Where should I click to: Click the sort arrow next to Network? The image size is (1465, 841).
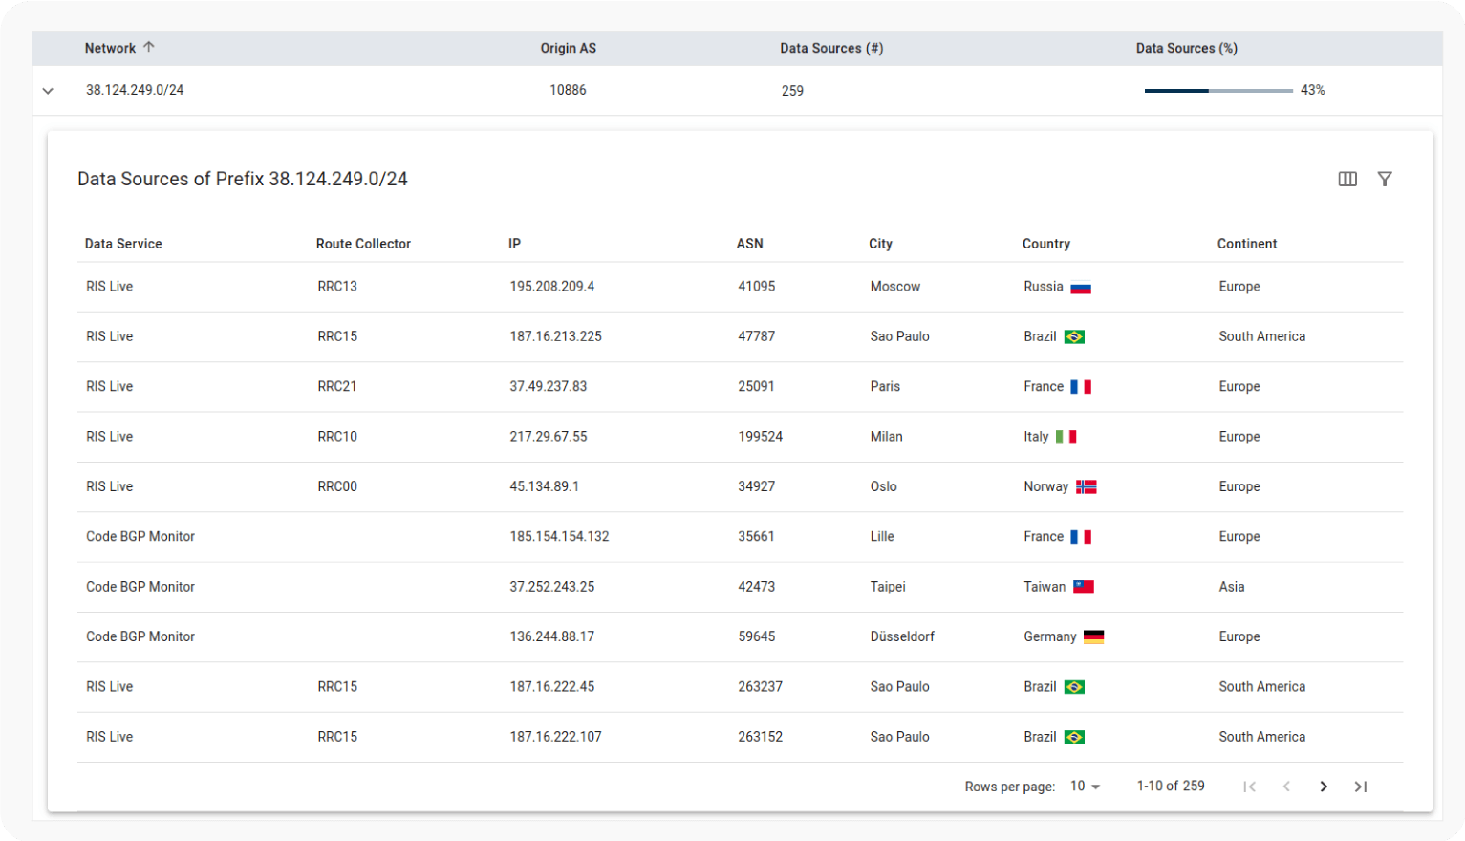coord(149,47)
